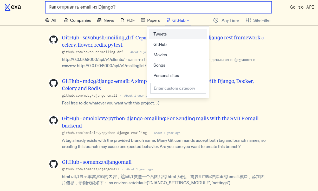Switch to the Companies tab
This screenshot has height=191, width=318.
[x=77, y=20]
